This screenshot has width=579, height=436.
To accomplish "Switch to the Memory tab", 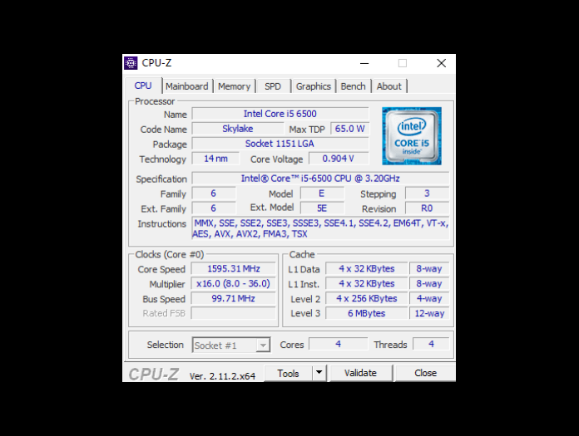I will [234, 86].
